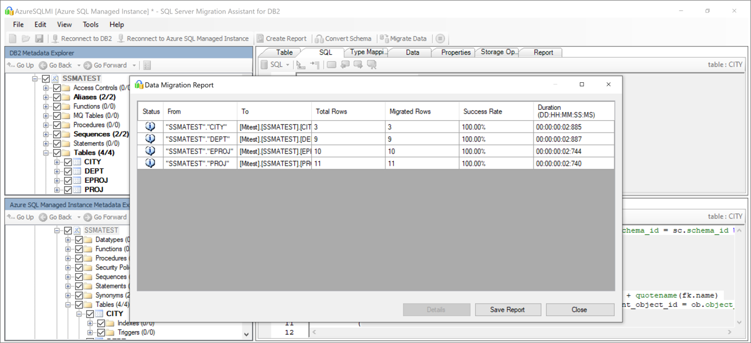Image resolution: width=751 pixels, height=343 pixels.
Task: Collapse the Tables (4/4) node in DB2 tree
Action: (x=46, y=153)
